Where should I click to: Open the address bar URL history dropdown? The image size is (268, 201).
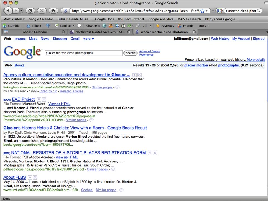point(207,11)
